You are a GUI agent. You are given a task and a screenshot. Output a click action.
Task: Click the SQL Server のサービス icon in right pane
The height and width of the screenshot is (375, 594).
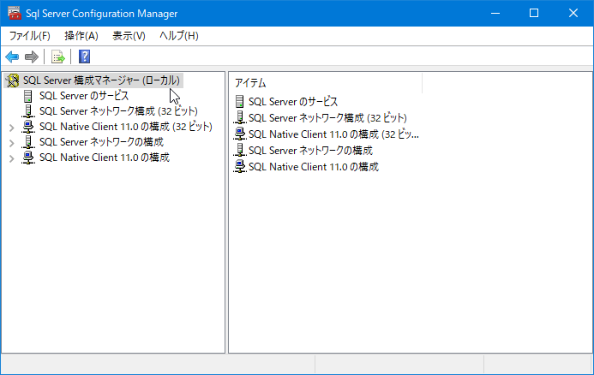coord(240,102)
